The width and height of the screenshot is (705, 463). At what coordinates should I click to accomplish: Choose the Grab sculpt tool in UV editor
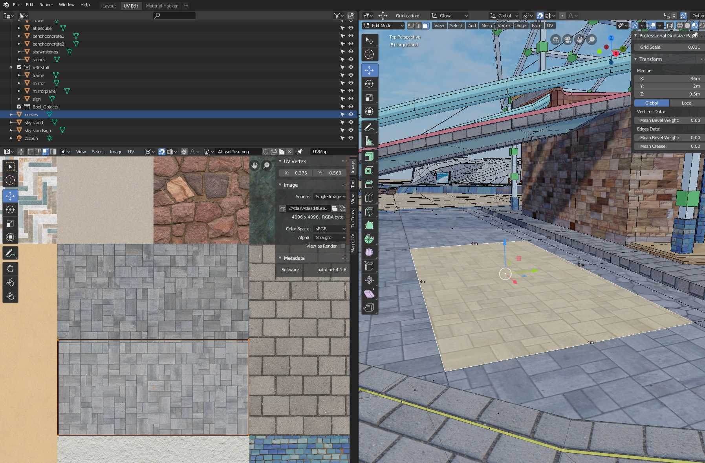pos(10,269)
